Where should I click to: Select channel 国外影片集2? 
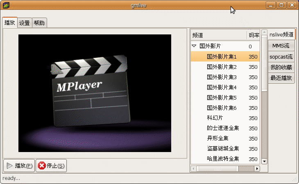(x=225, y=67)
